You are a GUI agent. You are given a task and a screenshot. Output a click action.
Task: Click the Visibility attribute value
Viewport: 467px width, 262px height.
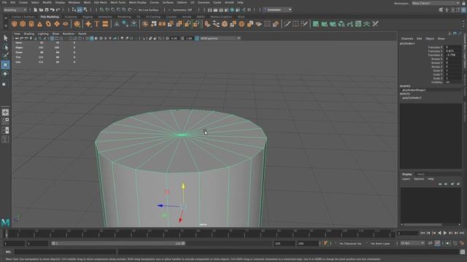coord(453,82)
